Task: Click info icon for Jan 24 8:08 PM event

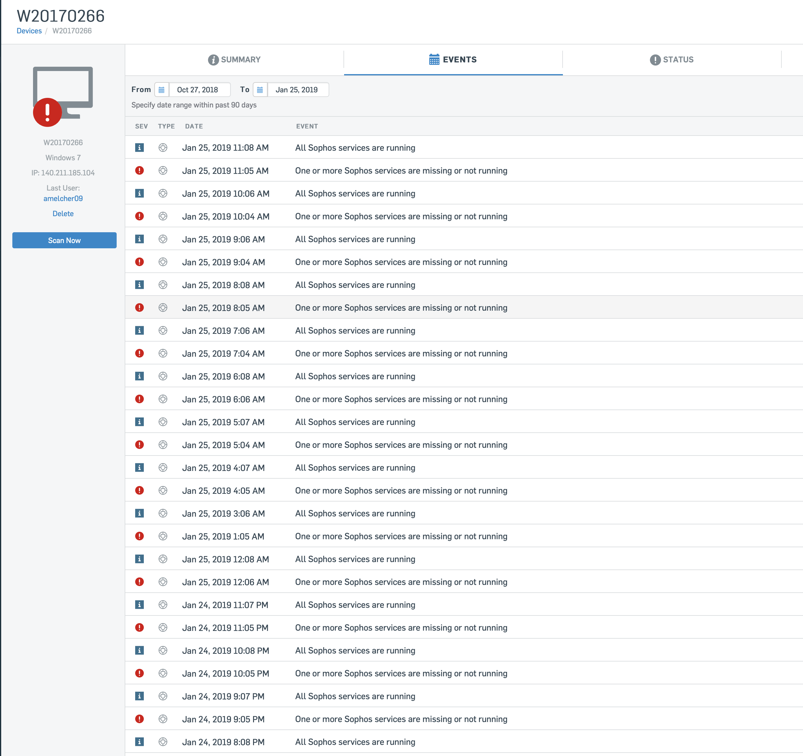Action: coord(139,741)
